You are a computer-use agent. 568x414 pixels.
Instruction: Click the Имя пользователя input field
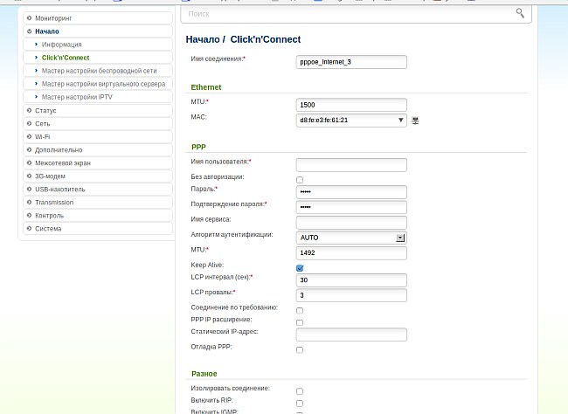[351, 164]
